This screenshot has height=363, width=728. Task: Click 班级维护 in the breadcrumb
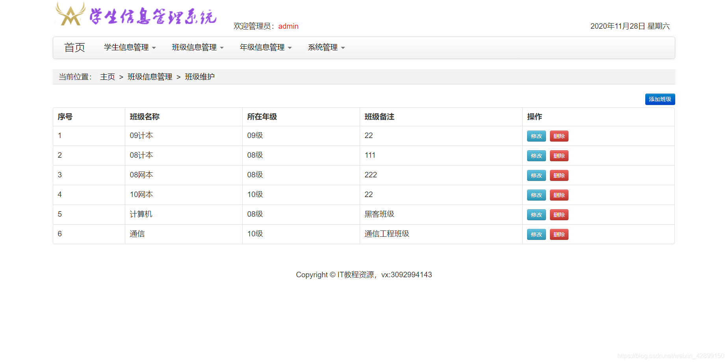(200, 77)
